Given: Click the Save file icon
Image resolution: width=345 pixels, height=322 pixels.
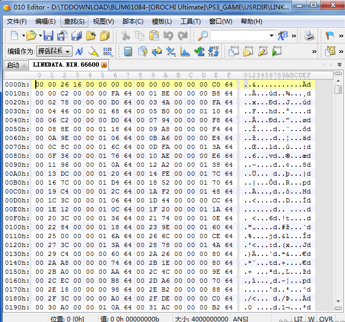Looking at the screenshot, I should pyautogui.click(x=48, y=36).
